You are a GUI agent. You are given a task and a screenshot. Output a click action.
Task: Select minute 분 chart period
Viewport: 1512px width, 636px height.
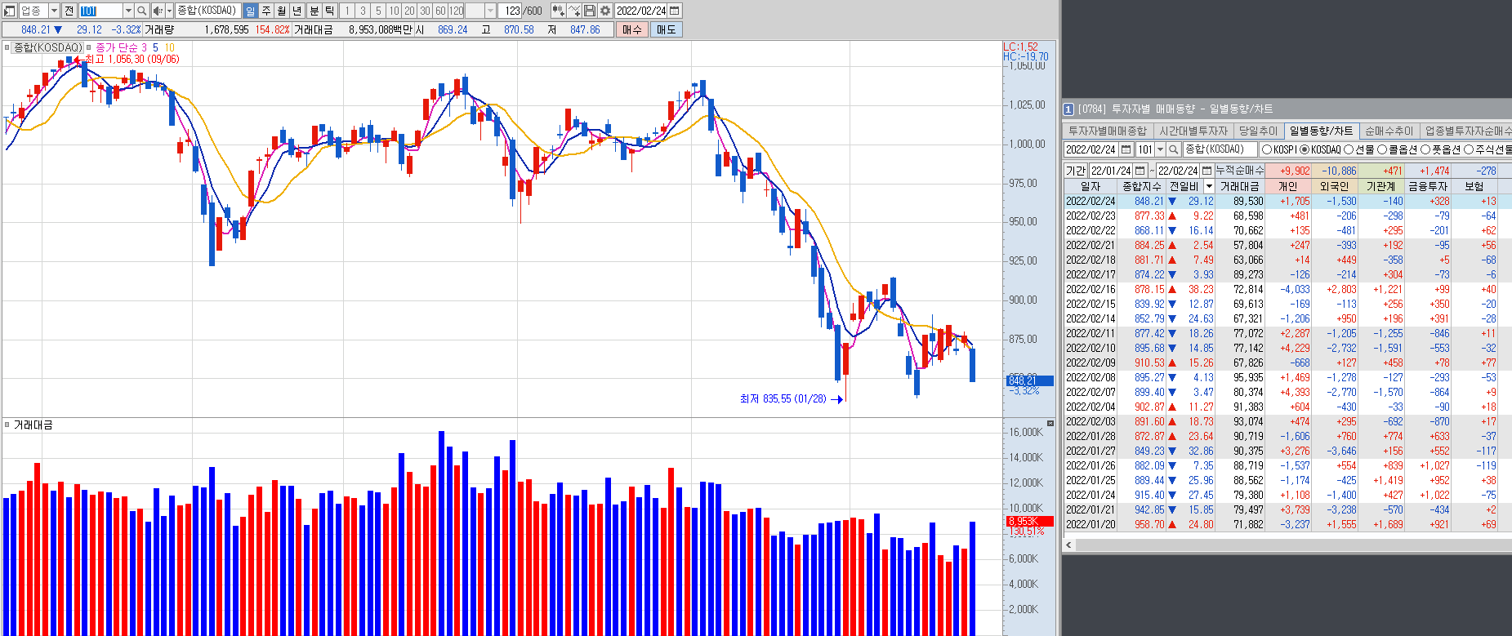coord(314,11)
